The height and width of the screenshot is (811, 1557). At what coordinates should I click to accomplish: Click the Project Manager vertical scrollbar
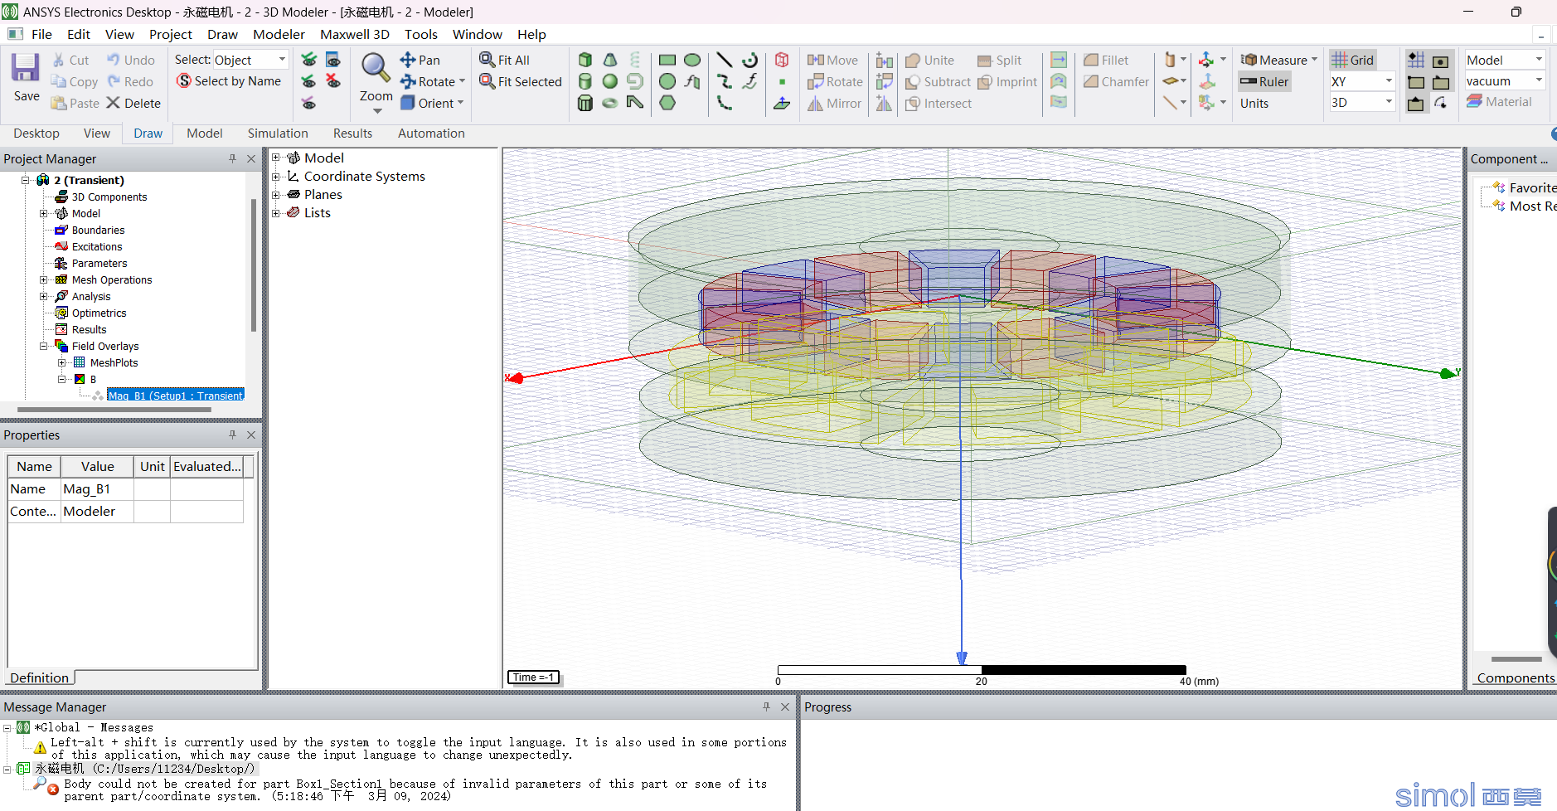click(x=253, y=264)
